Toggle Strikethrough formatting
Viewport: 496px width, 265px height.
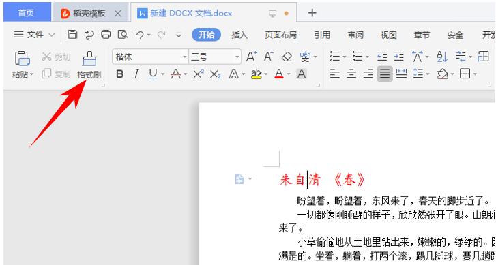click(x=176, y=74)
